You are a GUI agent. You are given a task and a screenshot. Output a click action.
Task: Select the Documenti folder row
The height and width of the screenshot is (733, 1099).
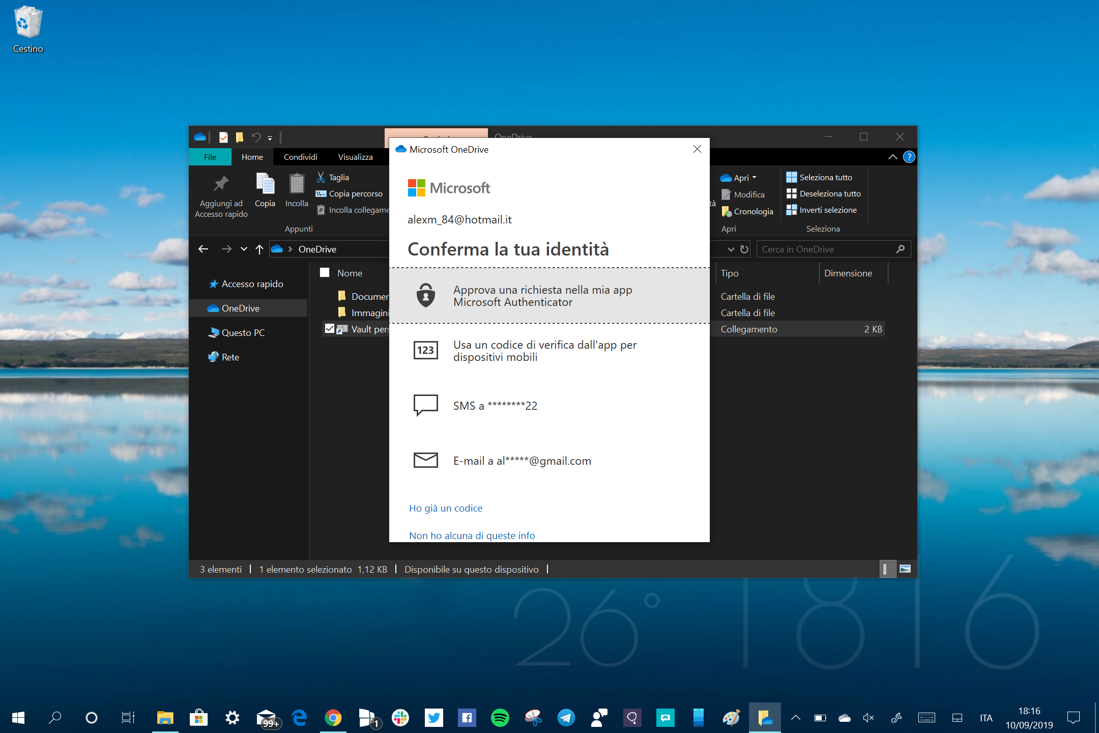363,296
